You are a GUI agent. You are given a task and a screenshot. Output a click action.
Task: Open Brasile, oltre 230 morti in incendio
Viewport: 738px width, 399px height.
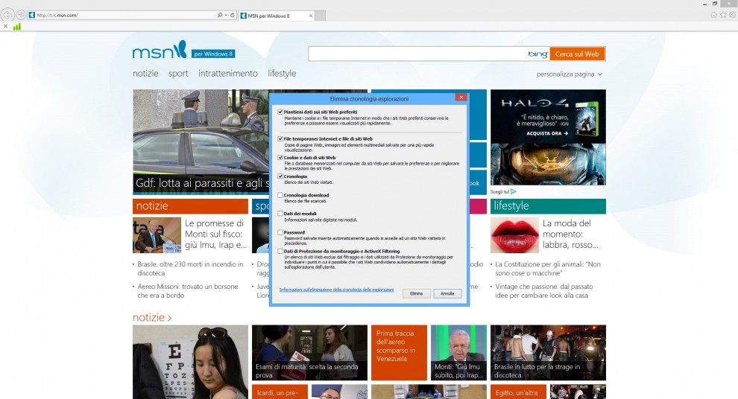pyautogui.click(x=190, y=268)
